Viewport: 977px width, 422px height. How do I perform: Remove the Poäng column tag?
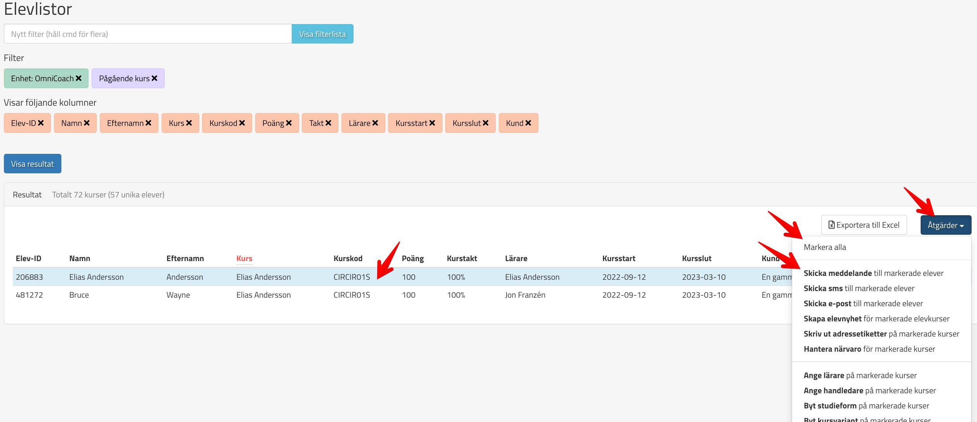coord(289,123)
